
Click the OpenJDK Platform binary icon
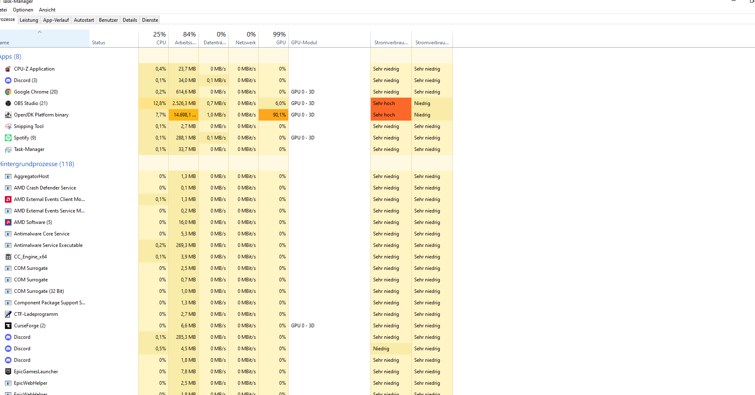tap(8, 115)
